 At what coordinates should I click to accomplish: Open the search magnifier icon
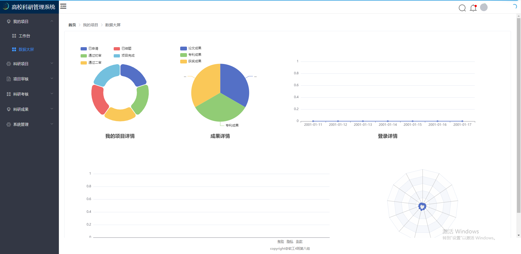(462, 8)
